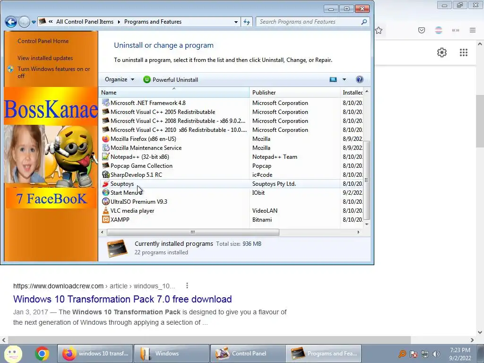The image size is (484, 363).
Task: Select the XAMPP program icon
Action: (105, 219)
